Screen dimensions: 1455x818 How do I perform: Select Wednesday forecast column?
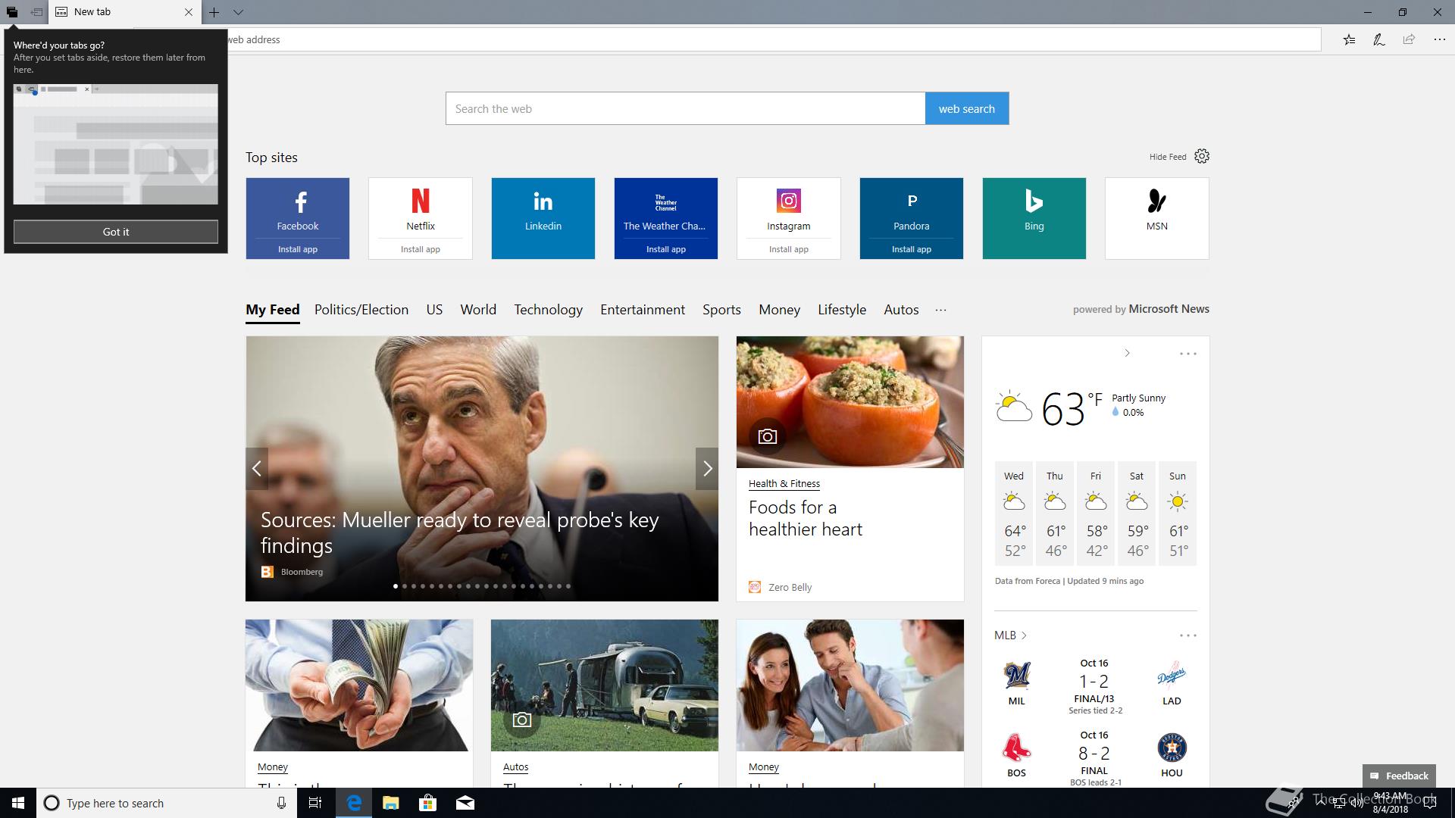point(1014,514)
